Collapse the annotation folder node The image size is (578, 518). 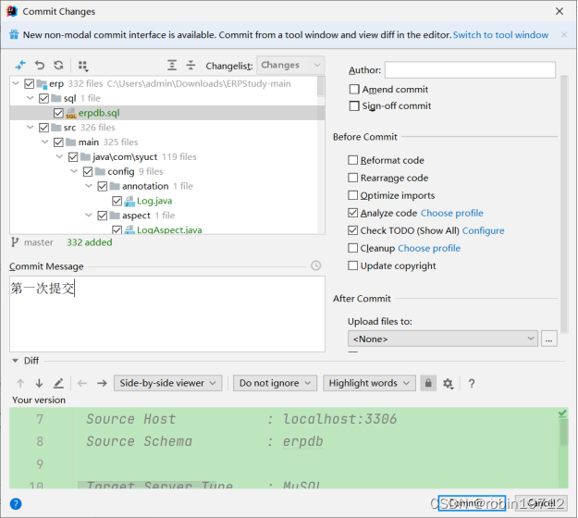click(89, 186)
